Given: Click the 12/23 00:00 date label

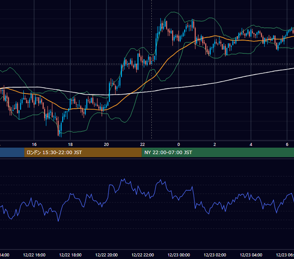Looking at the screenshot, I should [x=179, y=255].
